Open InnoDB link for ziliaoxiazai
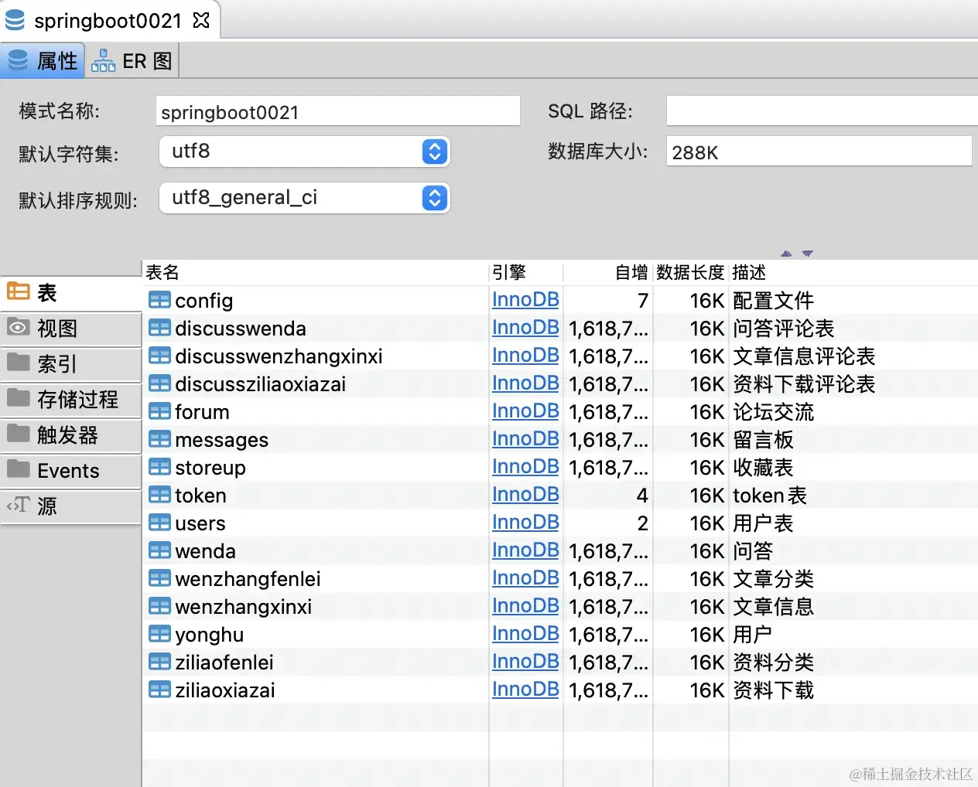The image size is (978, 787). (x=525, y=690)
